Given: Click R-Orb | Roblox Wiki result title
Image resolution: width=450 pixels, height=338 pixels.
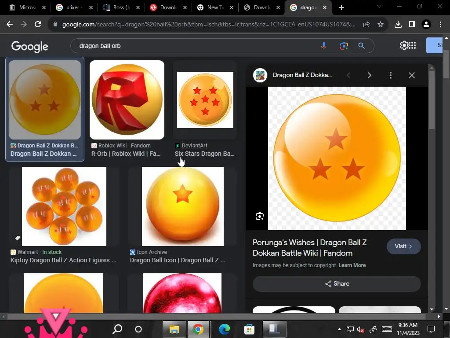Looking at the screenshot, I should pyautogui.click(x=126, y=154).
